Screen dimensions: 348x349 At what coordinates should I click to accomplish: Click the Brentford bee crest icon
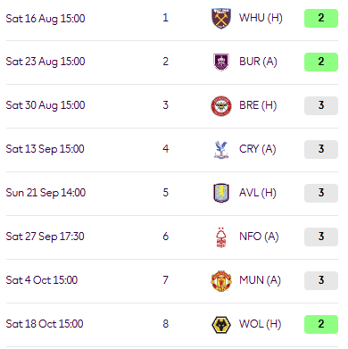tap(221, 106)
